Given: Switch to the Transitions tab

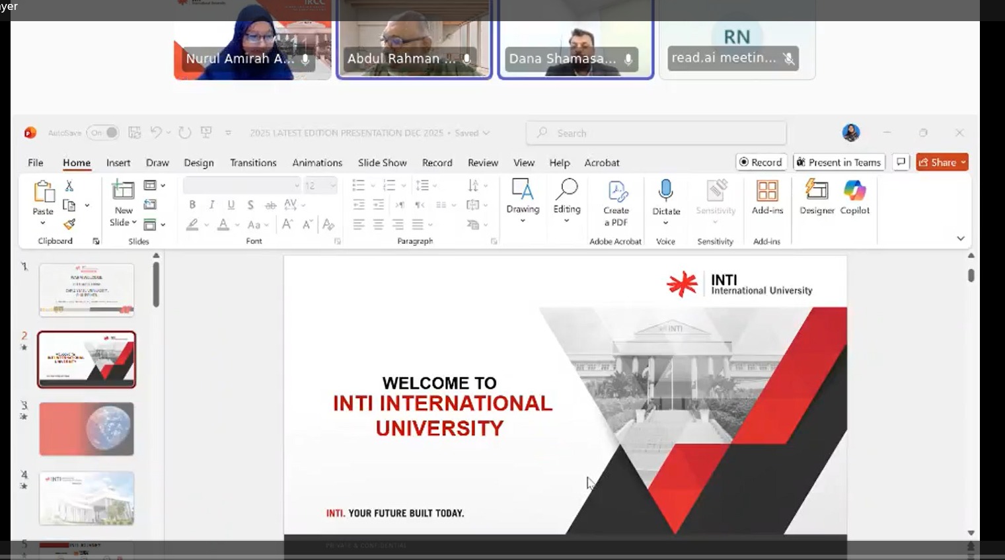Looking at the screenshot, I should tap(253, 163).
